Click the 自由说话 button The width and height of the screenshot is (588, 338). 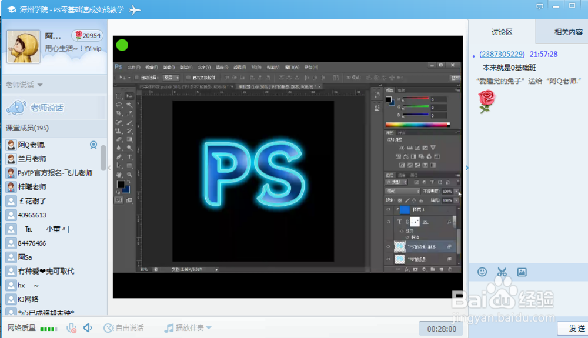[123, 328]
